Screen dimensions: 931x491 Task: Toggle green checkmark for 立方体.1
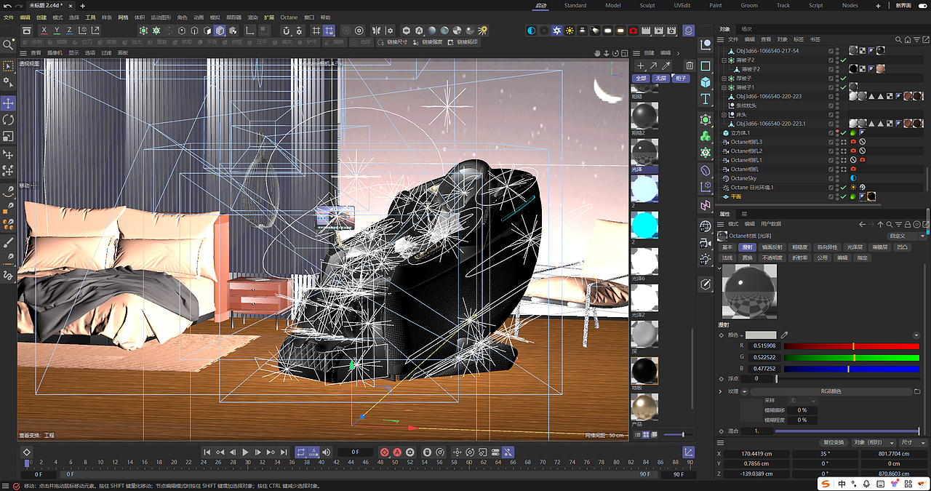point(843,132)
